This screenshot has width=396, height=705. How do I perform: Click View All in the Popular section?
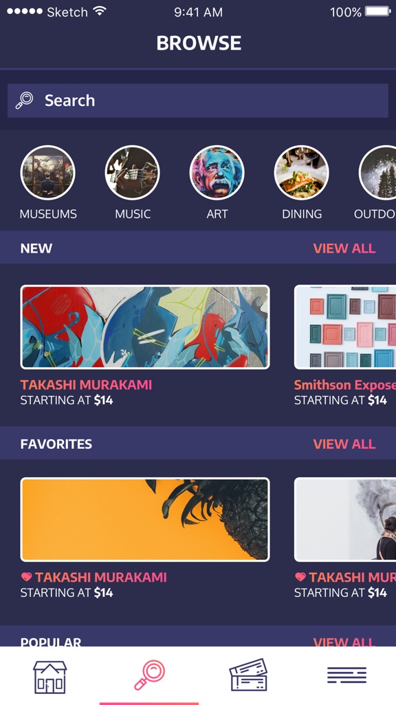pos(344,642)
